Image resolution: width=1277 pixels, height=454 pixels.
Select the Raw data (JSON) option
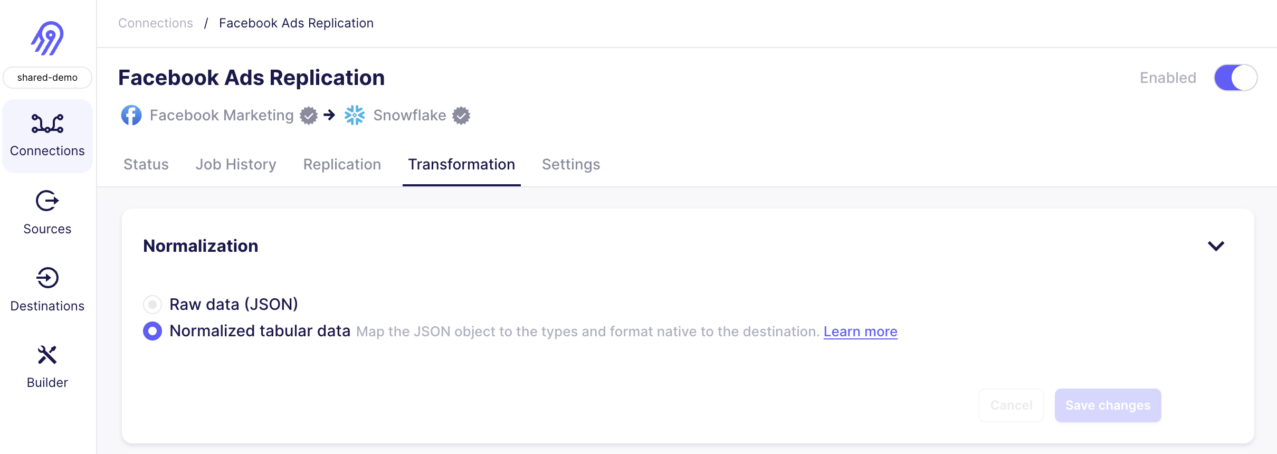pos(153,305)
